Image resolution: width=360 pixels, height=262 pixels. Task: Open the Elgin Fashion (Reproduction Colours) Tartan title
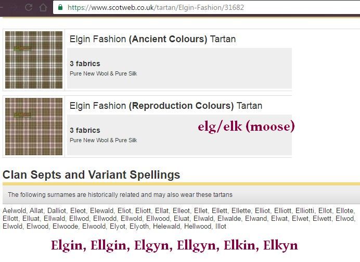point(166,106)
